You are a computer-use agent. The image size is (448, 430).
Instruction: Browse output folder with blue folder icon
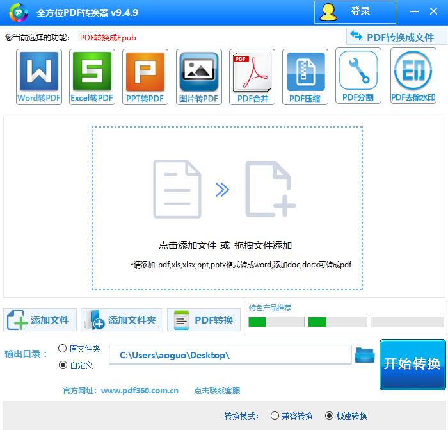coord(365,355)
